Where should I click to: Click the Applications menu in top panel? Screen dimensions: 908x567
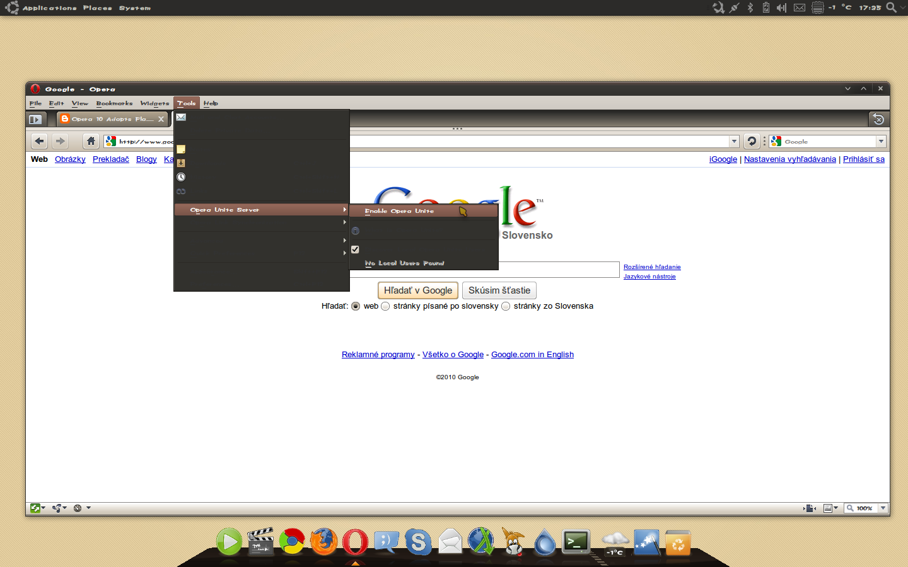tap(49, 8)
